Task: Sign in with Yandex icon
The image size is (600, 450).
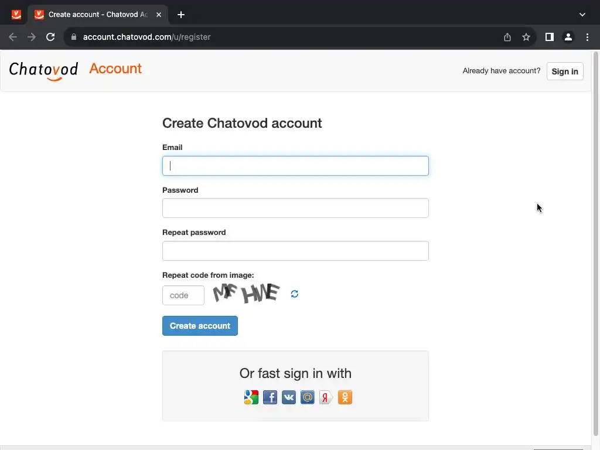Action: [x=326, y=398]
